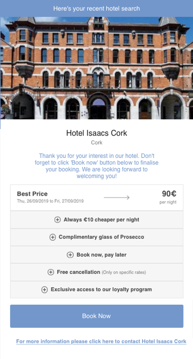Expand the Free cancellation row
193x359 pixels.
97,272
